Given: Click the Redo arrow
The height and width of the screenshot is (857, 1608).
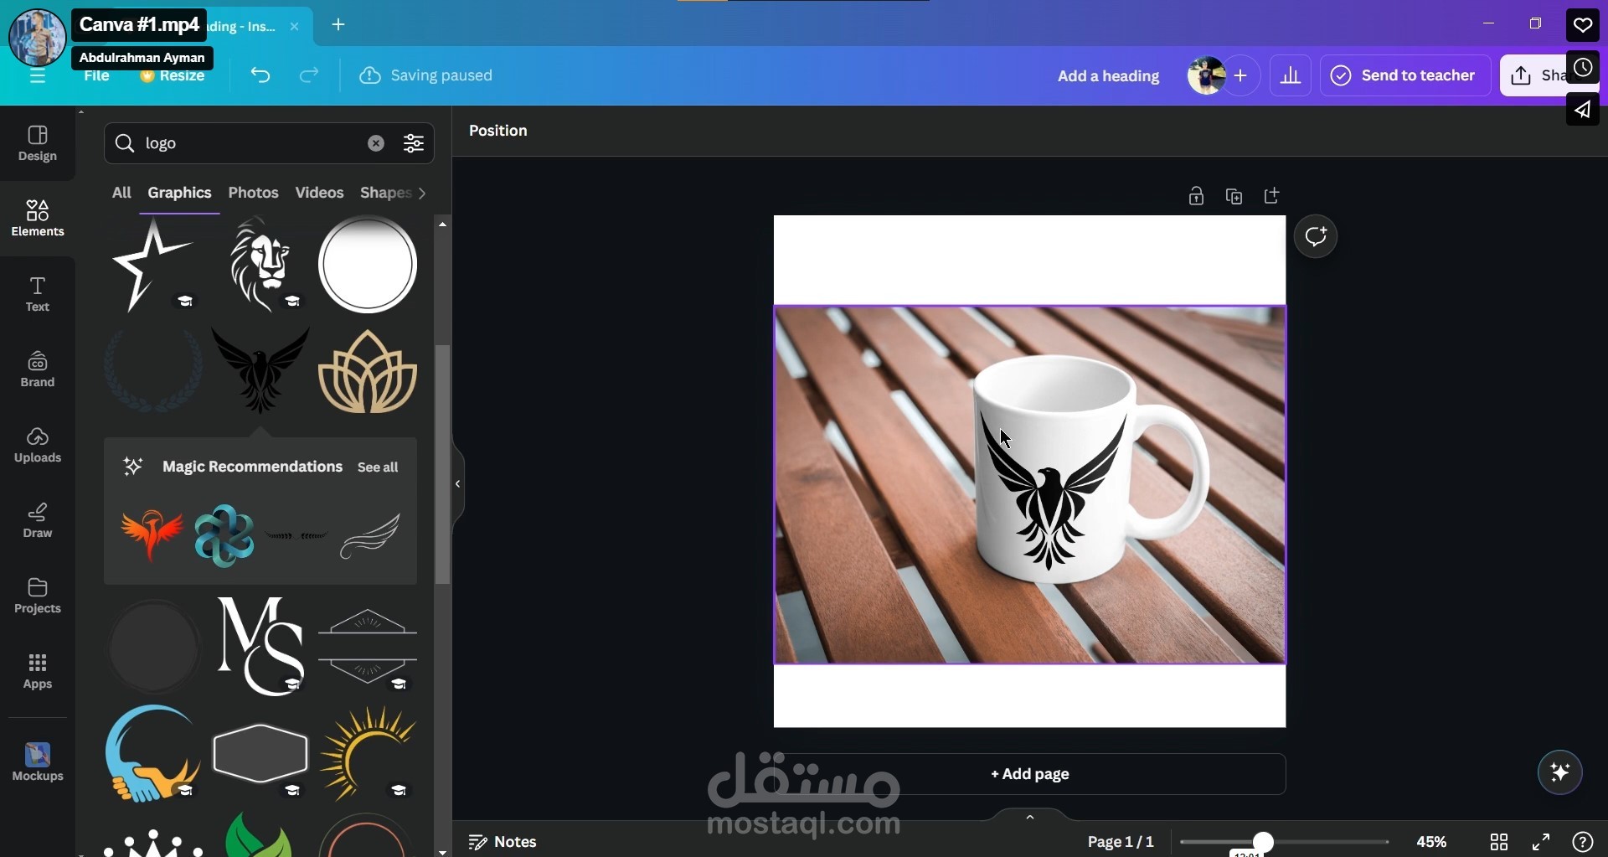Looking at the screenshot, I should pyautogui.click(x=309, y=75).
